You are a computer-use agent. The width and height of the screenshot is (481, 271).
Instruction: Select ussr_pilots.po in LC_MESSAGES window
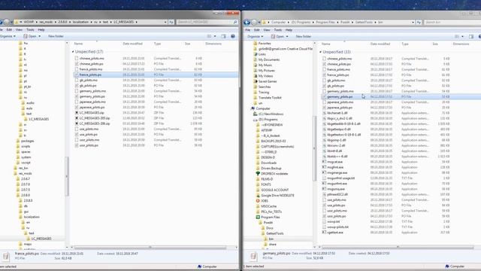pos(89,145)
